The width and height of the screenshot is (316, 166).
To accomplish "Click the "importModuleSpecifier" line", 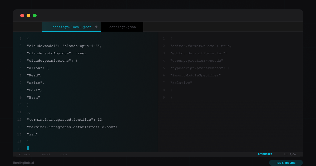I will [x=197, y=75].
